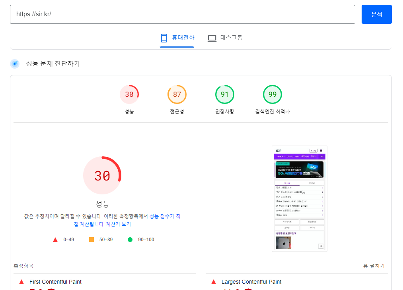Screen dimensions: 403x290
Task: Focus the URL field containing https://sir.kr/
Action: pyautogui.click(x=182, y=14)
